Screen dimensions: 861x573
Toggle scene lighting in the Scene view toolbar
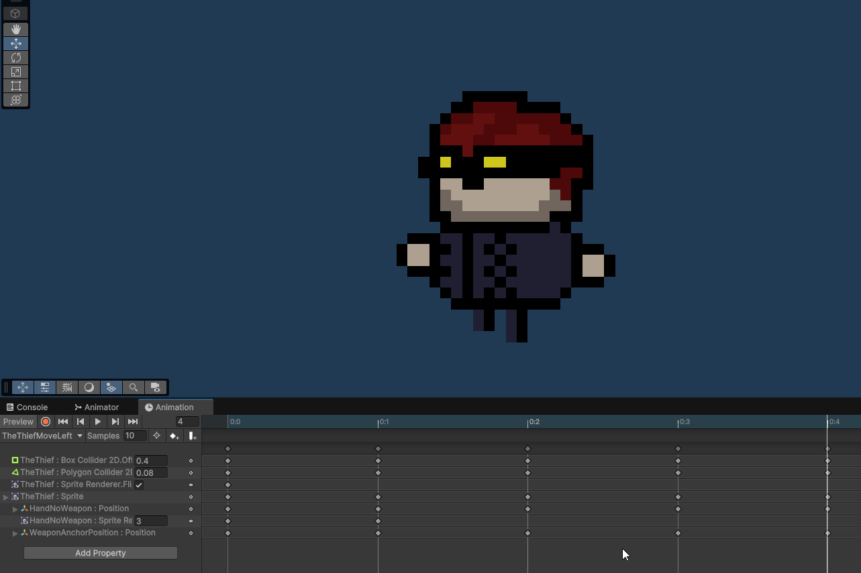(x=89, y=387)
